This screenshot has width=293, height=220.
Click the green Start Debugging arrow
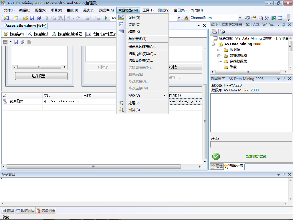pos(106,18)
